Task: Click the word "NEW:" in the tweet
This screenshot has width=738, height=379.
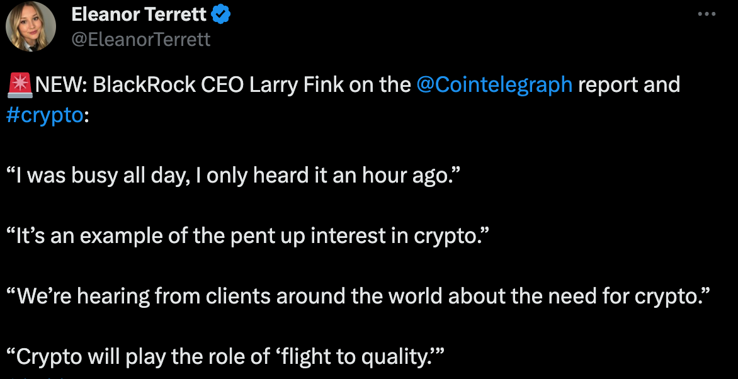Action: click(62, 84)
